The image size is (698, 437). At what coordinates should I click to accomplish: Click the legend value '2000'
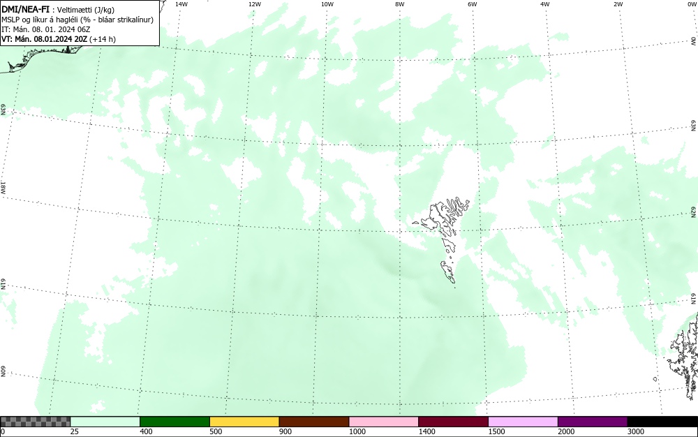(566, 431)
